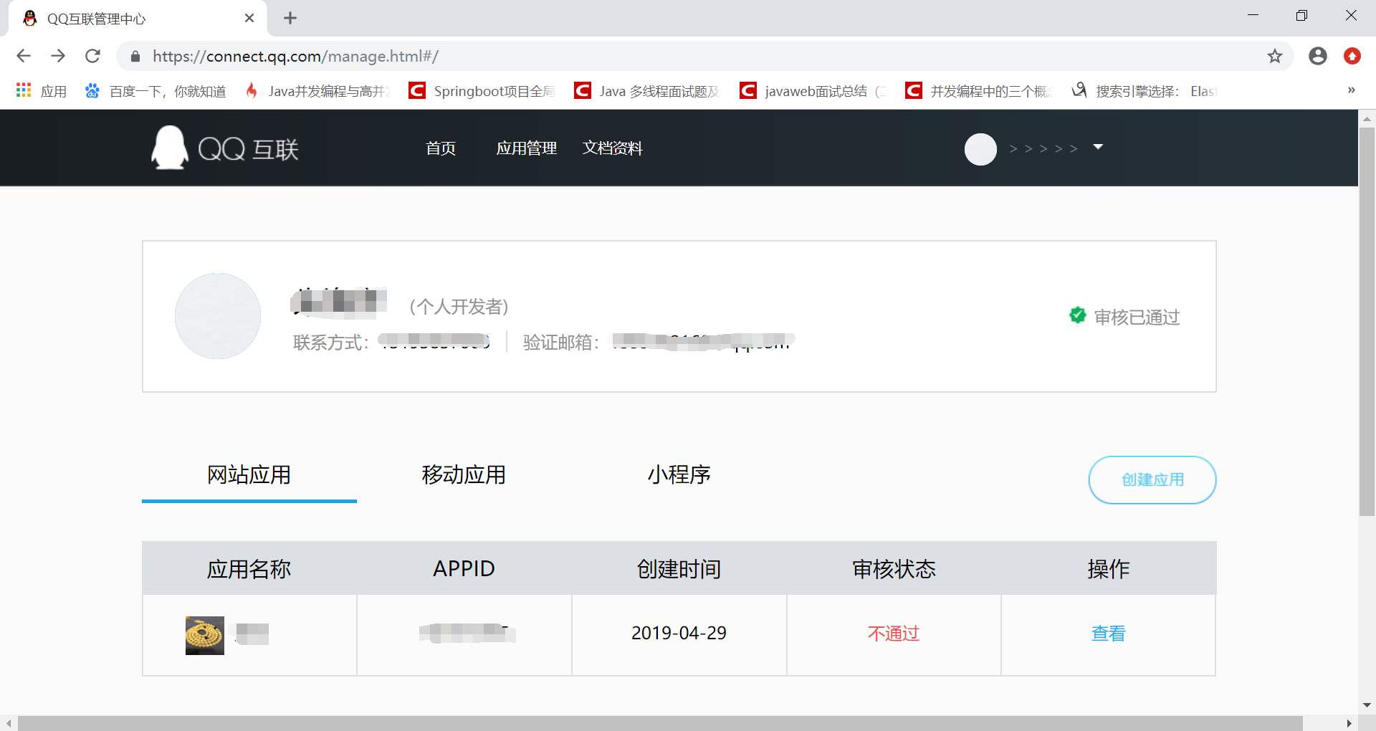Bookmark this page with the star icon
This screenshot has width=1376, height=731.
coord(1274,56)
